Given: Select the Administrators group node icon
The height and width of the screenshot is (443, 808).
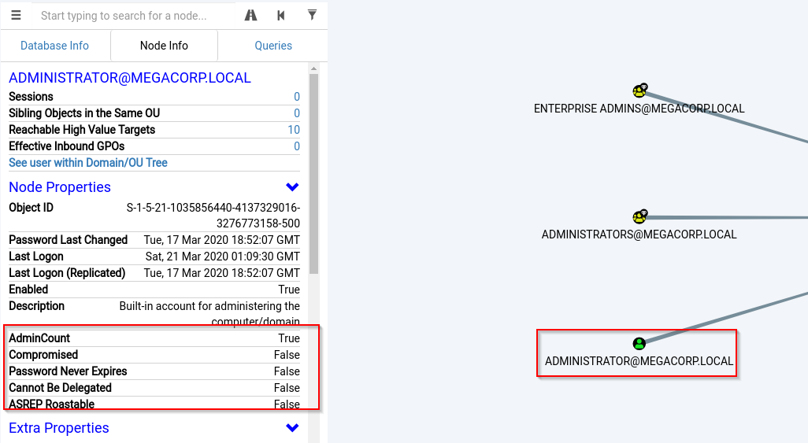Looking at the screenshot, I should (639, 217).
